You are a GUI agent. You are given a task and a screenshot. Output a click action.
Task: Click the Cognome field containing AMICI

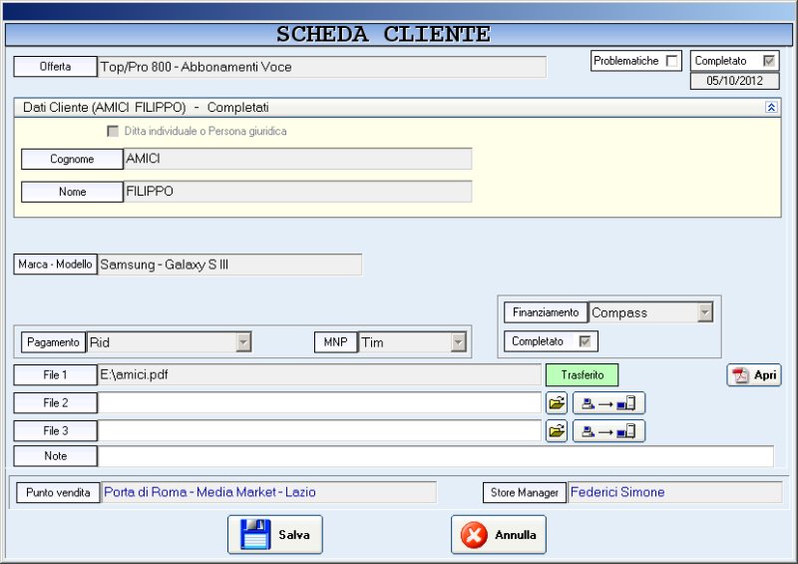click(x=297, y=159)
